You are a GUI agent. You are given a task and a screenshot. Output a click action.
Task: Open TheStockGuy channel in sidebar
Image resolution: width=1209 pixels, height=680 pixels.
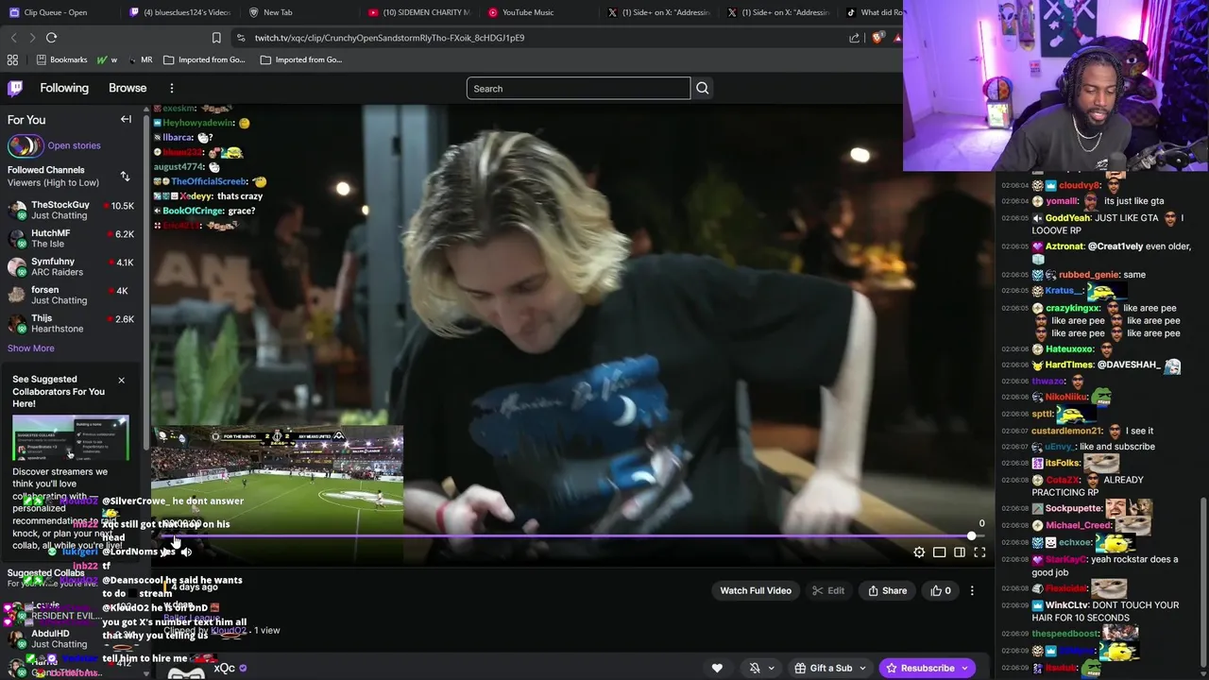pyautogui.click(x=72, y=211)
